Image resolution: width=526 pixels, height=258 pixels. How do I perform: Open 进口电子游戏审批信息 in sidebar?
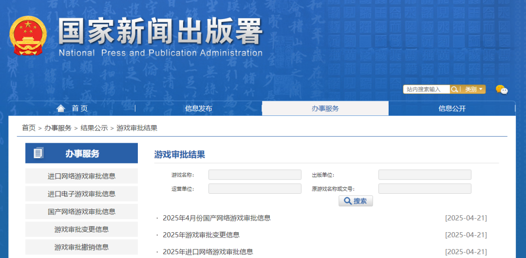(81, 194)
